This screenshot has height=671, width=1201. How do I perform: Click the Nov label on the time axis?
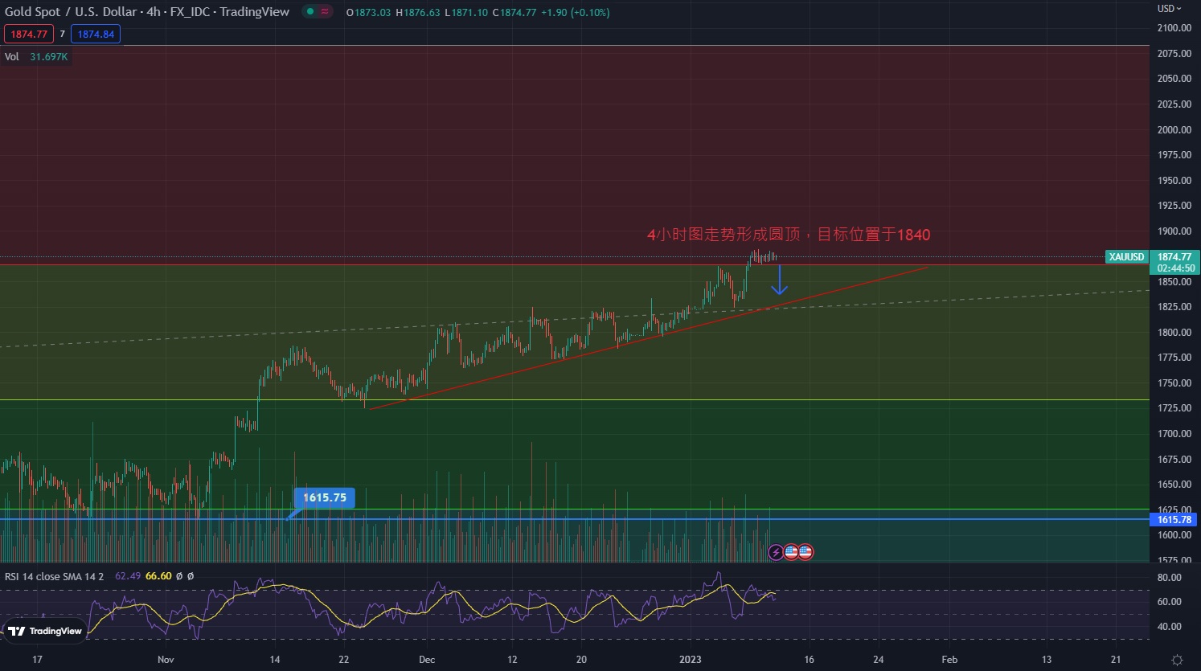(x=166, y=660)
